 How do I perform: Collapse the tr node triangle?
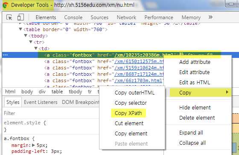point(31,42)
